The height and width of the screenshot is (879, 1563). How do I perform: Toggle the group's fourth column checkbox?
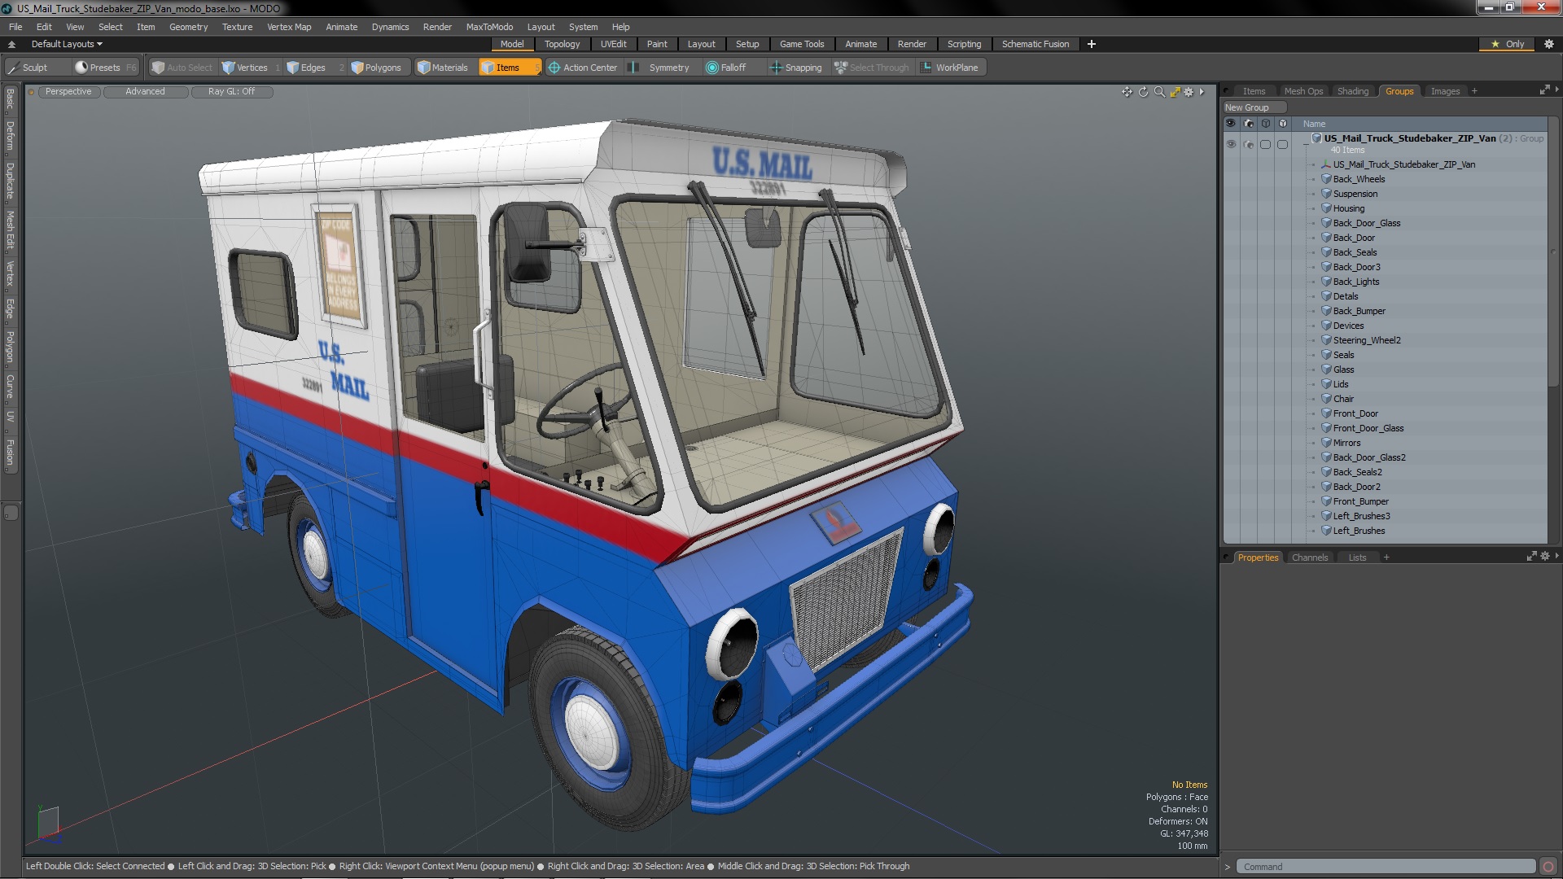(x=1283, y=144)
